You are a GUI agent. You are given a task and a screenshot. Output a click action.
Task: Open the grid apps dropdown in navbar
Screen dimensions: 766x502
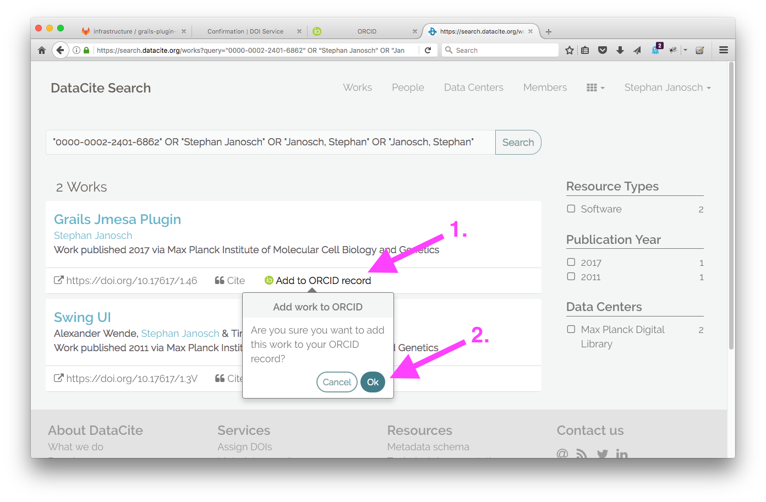[595, 88]
